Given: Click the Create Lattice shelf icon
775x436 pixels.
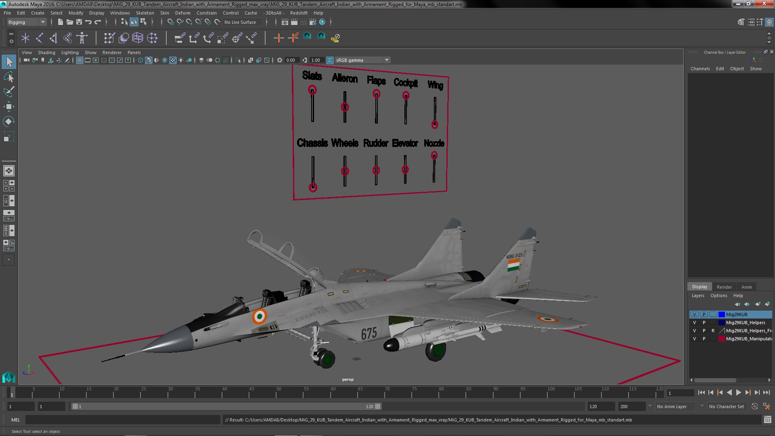Looking at the screenshot, I should (138, 38).
